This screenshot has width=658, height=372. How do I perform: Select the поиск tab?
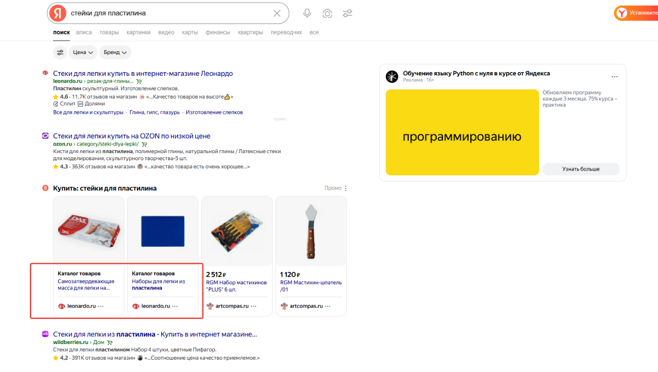tap(61, 32)
